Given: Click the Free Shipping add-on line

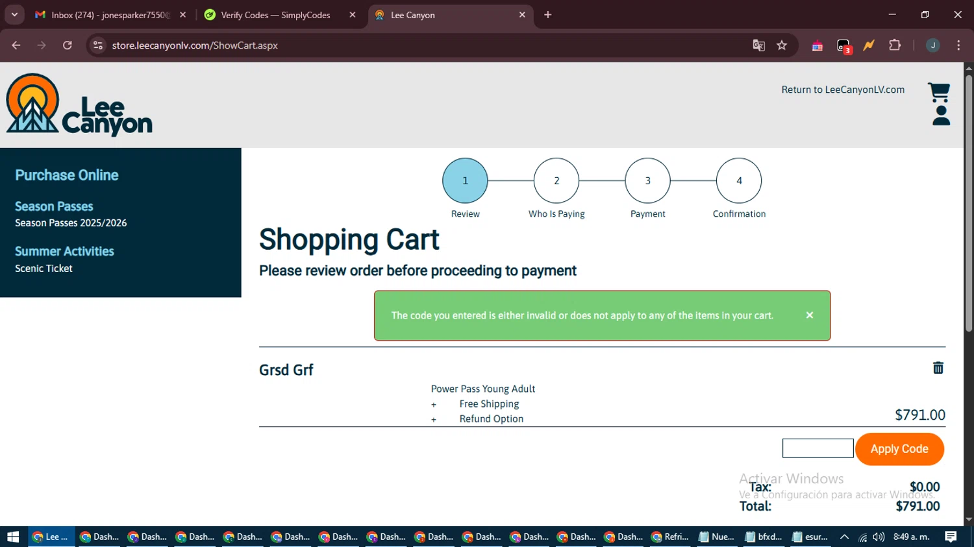Looking at the screenshot, I should tap(489, 404).
